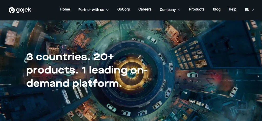Open the Partner with us dropdown
Image resolution: width=262 pixels, height=121 pixels.
(93, 10)
